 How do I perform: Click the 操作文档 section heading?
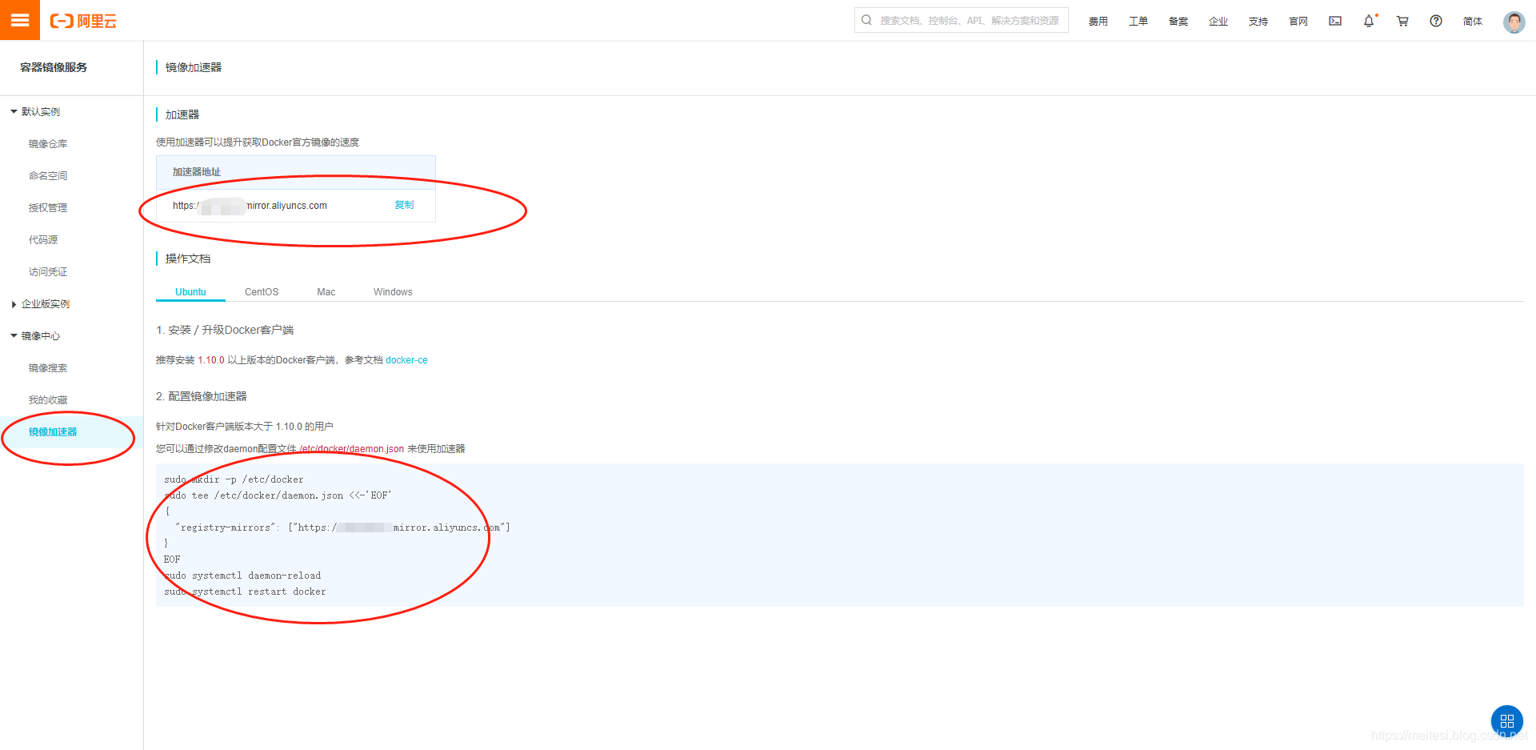(188, 259)
